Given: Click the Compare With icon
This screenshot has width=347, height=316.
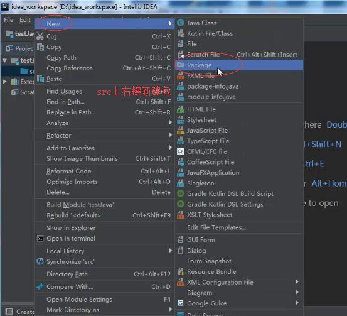Looking at the screenshot, I should click(40, 286).
